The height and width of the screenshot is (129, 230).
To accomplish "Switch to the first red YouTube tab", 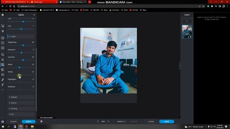I will [x=15, y=2].
